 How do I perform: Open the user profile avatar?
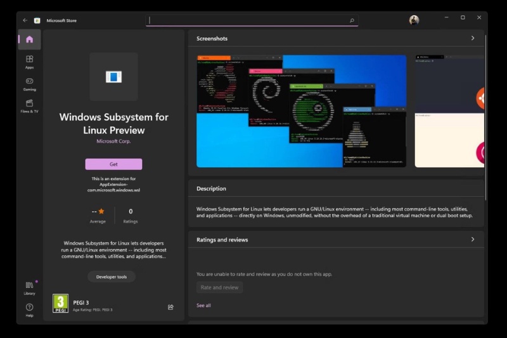pos(414,20)
